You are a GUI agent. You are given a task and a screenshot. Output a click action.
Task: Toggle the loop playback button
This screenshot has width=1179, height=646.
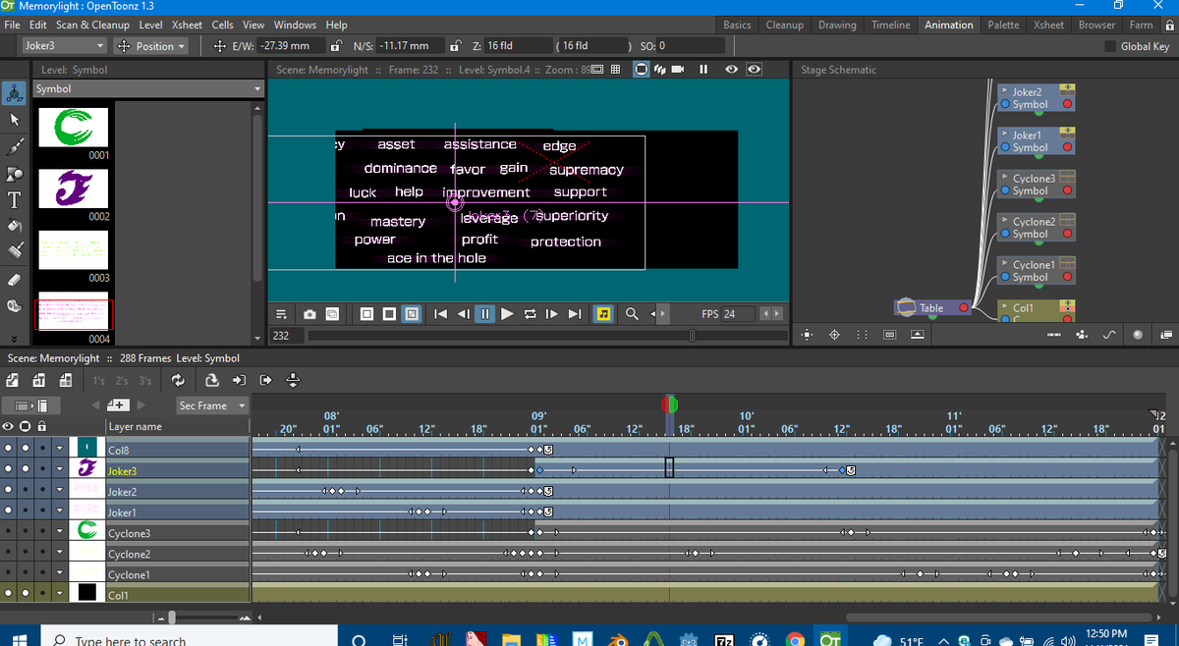tap(531, 314)
